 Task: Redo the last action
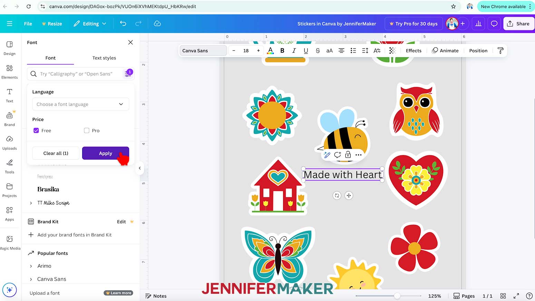click(138, 23)
